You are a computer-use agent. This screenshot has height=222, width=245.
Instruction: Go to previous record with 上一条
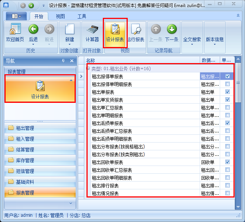(x=156, y=33)
